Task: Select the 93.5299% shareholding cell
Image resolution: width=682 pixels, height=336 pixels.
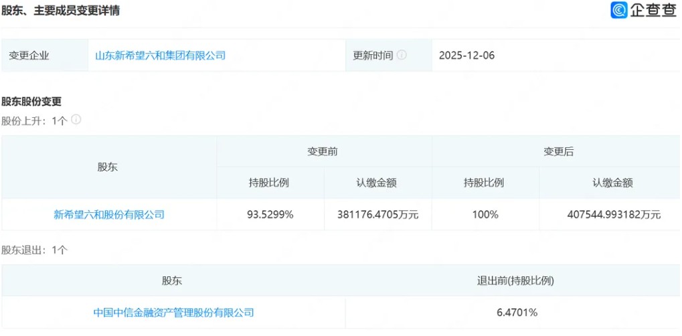Action: [x=269, y=215]
